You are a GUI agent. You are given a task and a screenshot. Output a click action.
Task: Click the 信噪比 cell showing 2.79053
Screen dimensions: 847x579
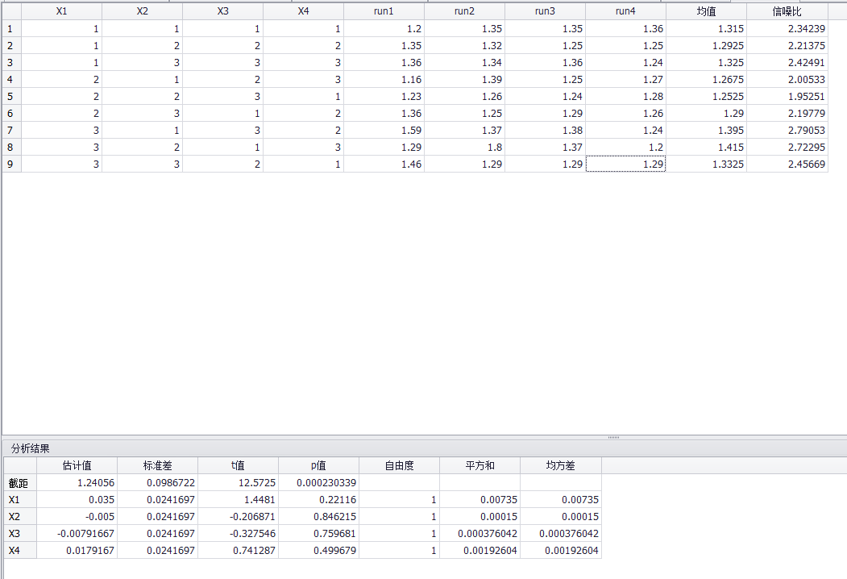click(x=787, y=130)
